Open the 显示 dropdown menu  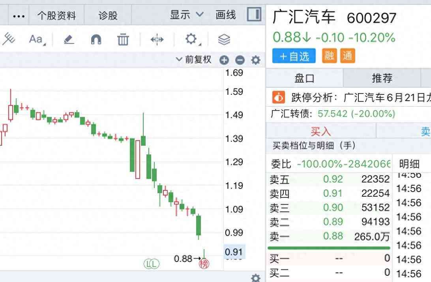pyautogui.click(x=187, y=15)
